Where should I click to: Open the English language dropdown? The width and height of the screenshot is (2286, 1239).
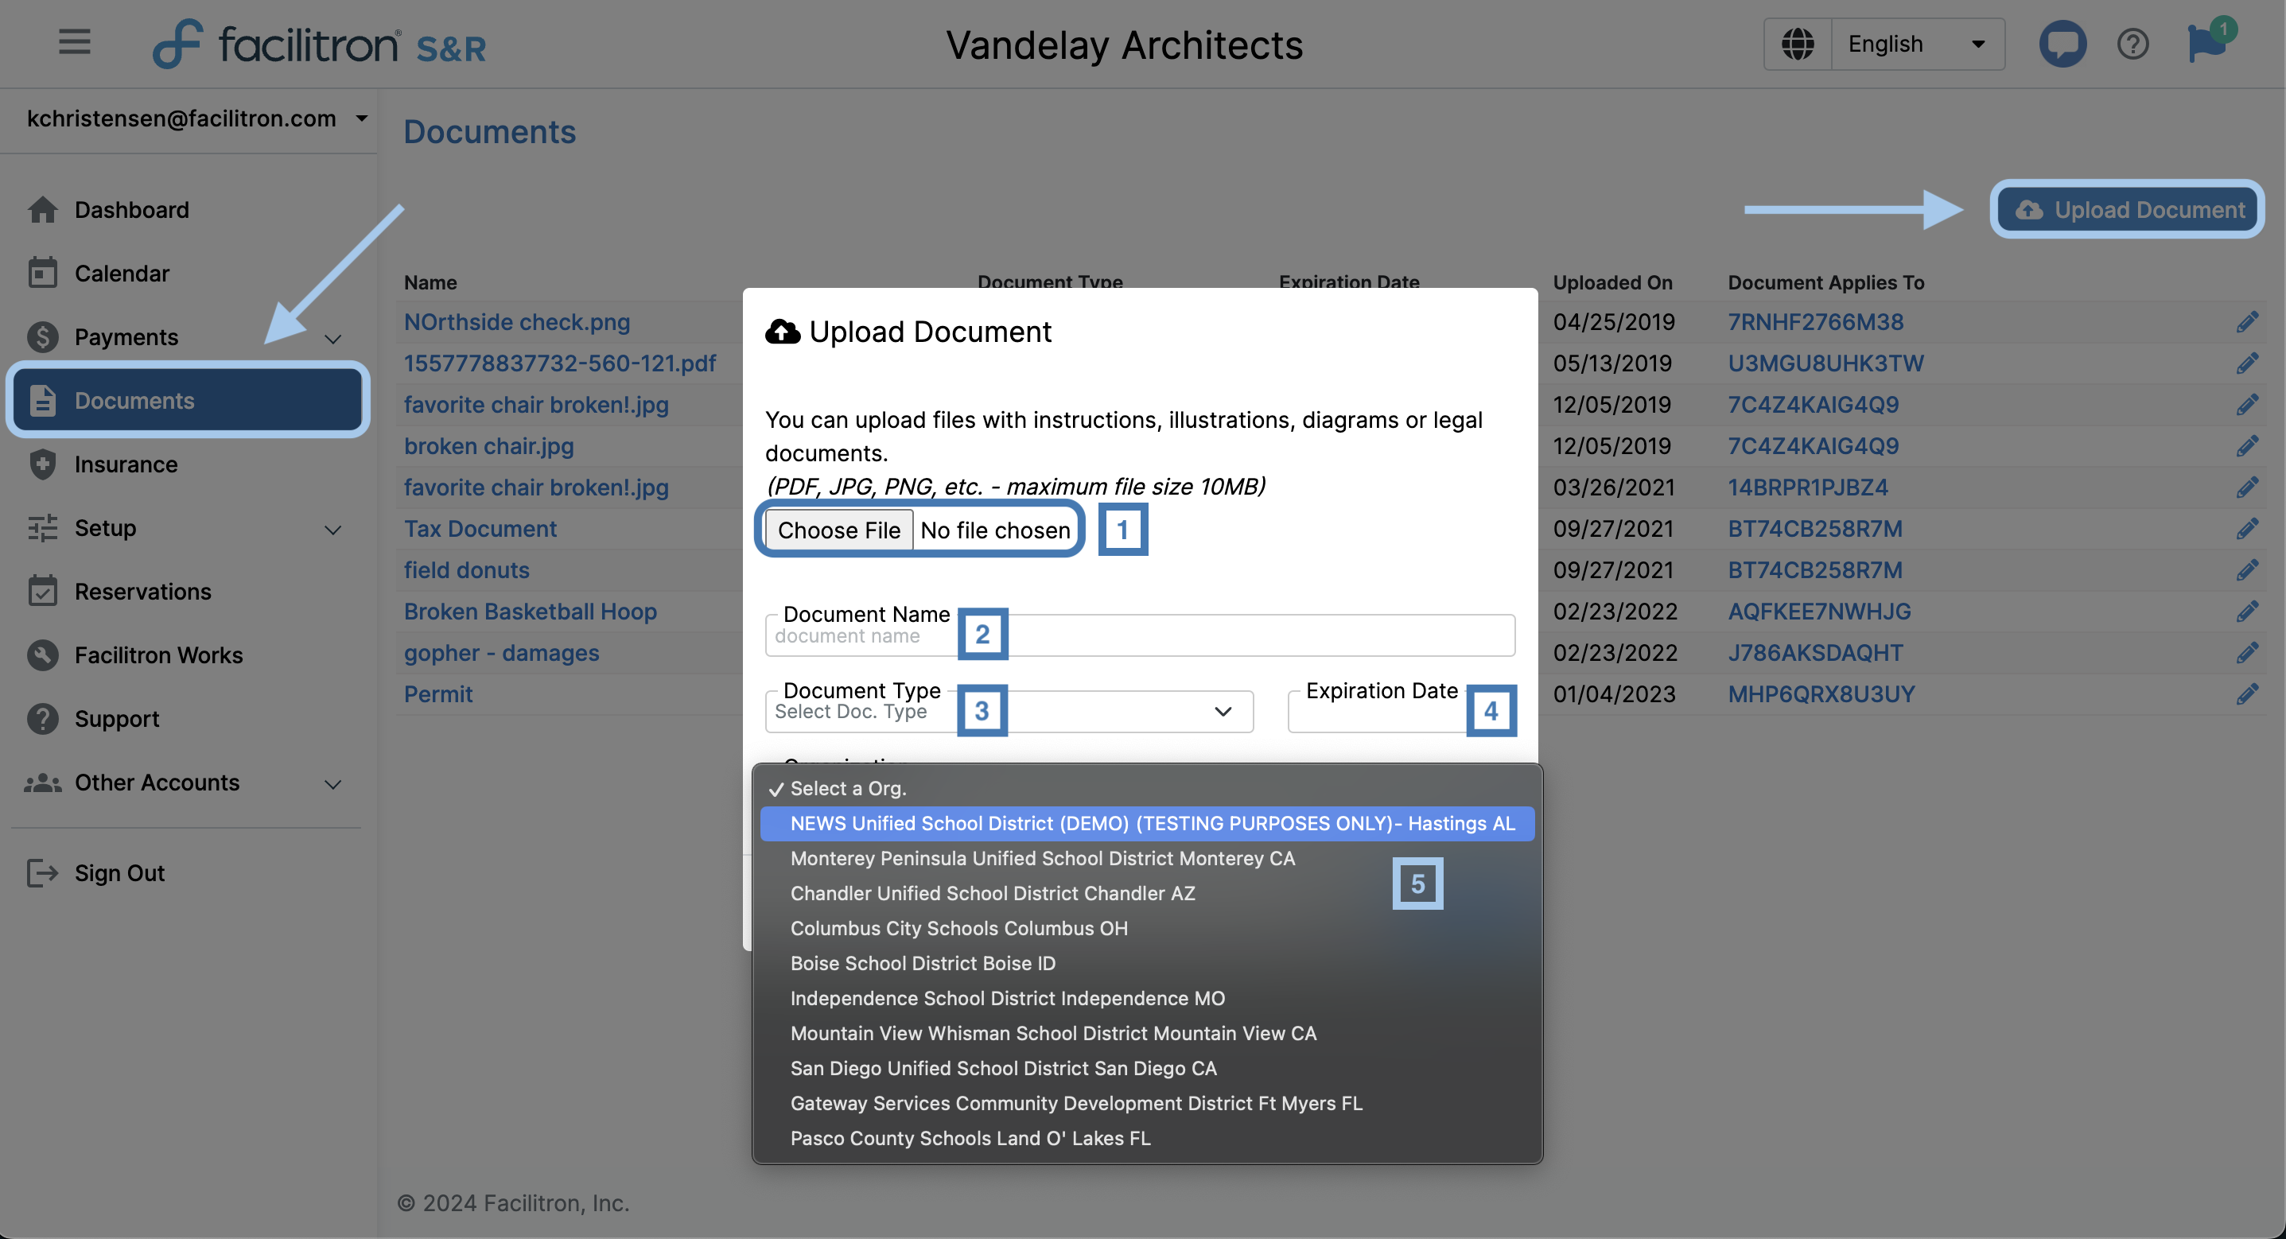coord(1917,44)
